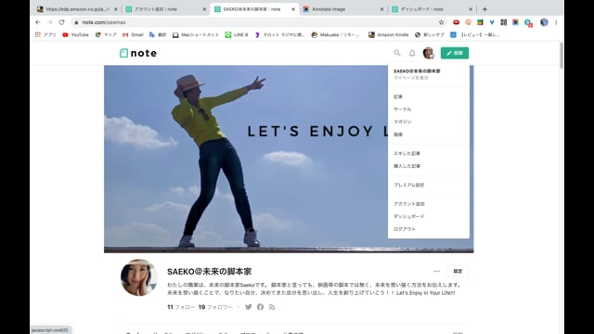Select スキした記事 in the dropdown menu

407,153
